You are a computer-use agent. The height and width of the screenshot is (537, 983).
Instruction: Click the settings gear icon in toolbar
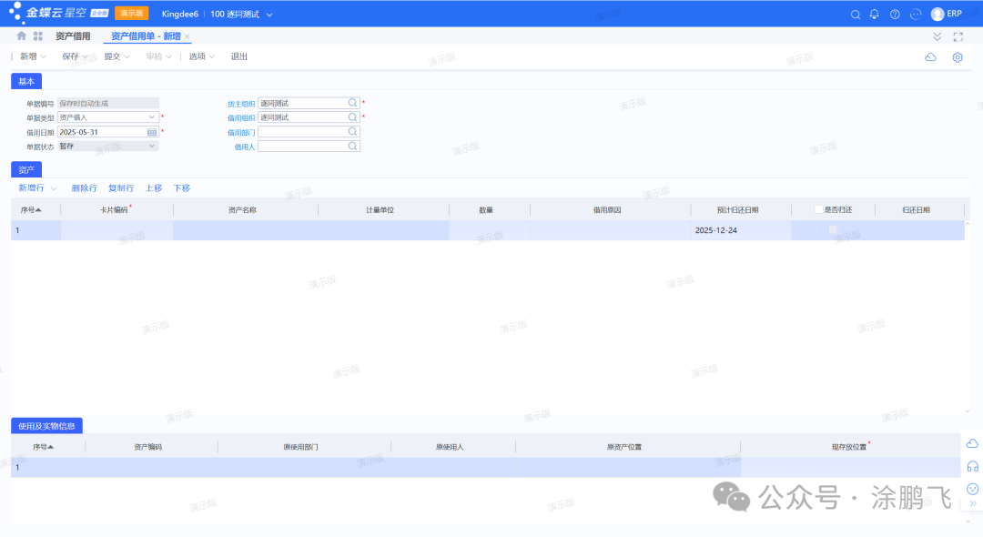958,57
